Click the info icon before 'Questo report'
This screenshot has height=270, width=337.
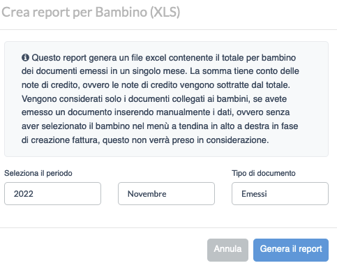(25, 57)
